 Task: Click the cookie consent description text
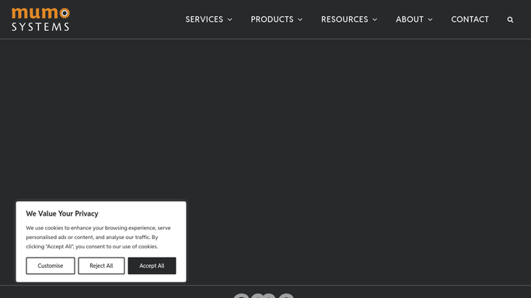98,237
